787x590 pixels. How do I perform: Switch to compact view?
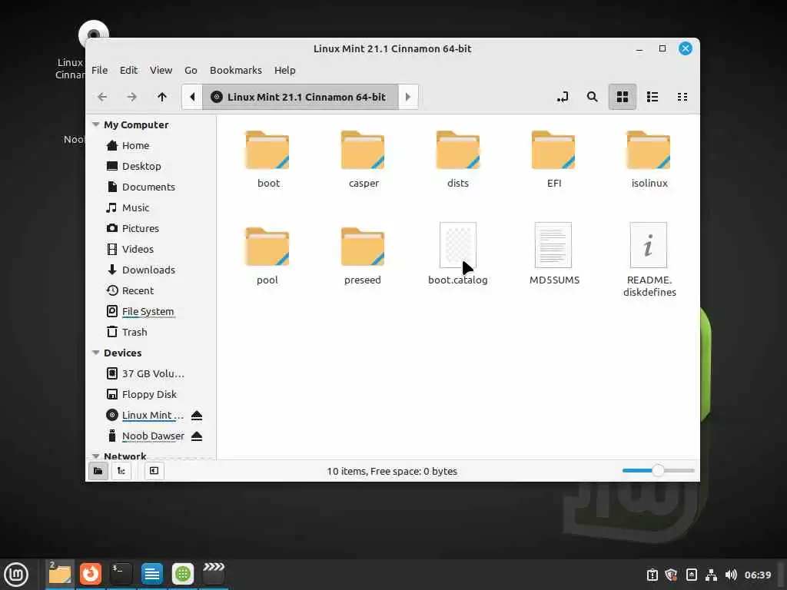point(682,97)
